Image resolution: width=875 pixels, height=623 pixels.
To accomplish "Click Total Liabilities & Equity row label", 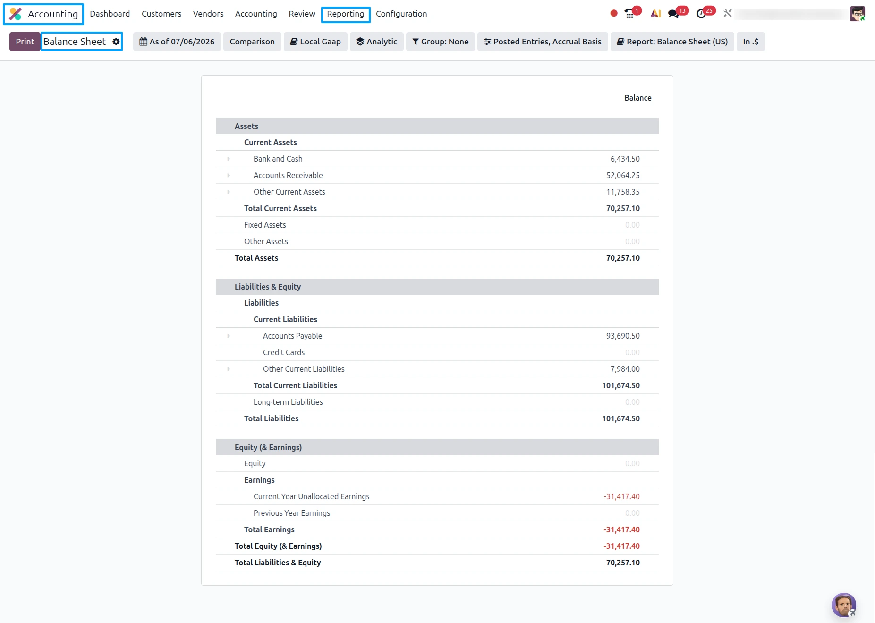I will pos(278,563).
